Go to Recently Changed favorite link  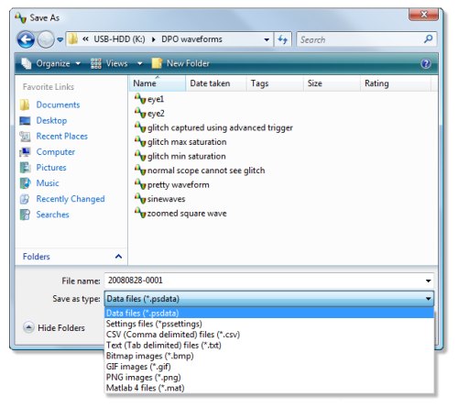tap(71, 199)
